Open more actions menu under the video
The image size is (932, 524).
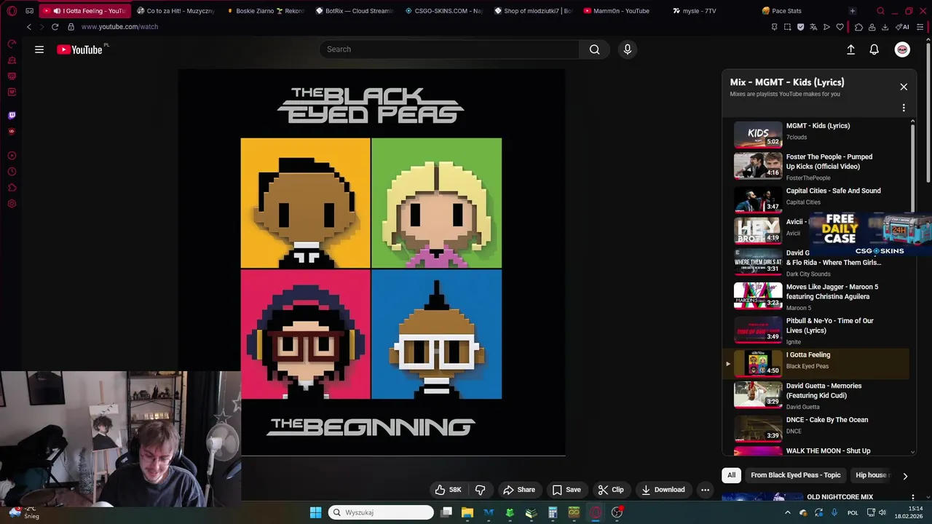pos(705,490)
